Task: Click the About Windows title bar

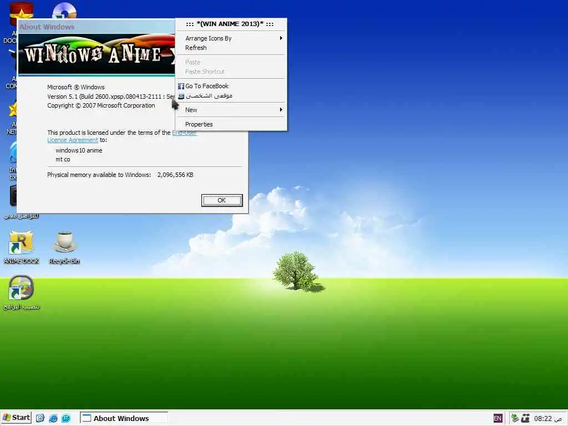Action: (x=96, y=27)
